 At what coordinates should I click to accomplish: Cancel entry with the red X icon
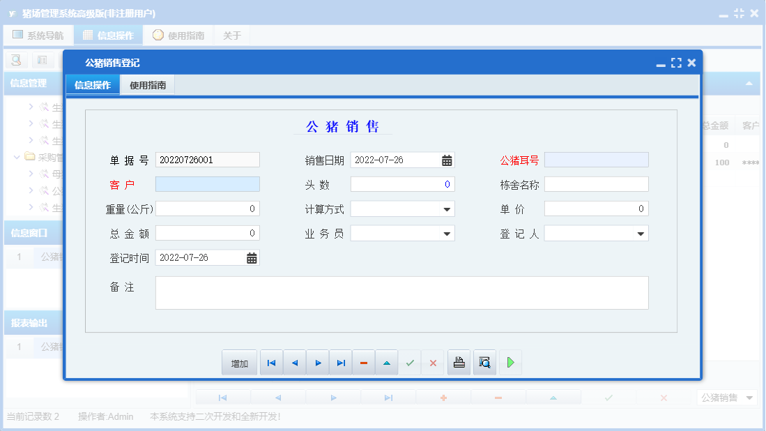click(x=433, y=362)
